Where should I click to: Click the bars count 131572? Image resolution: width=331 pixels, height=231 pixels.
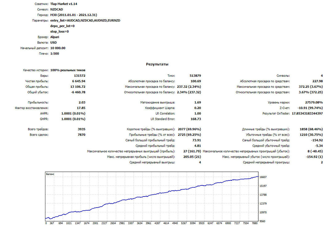pyautogui.click(x=80, y=75)
